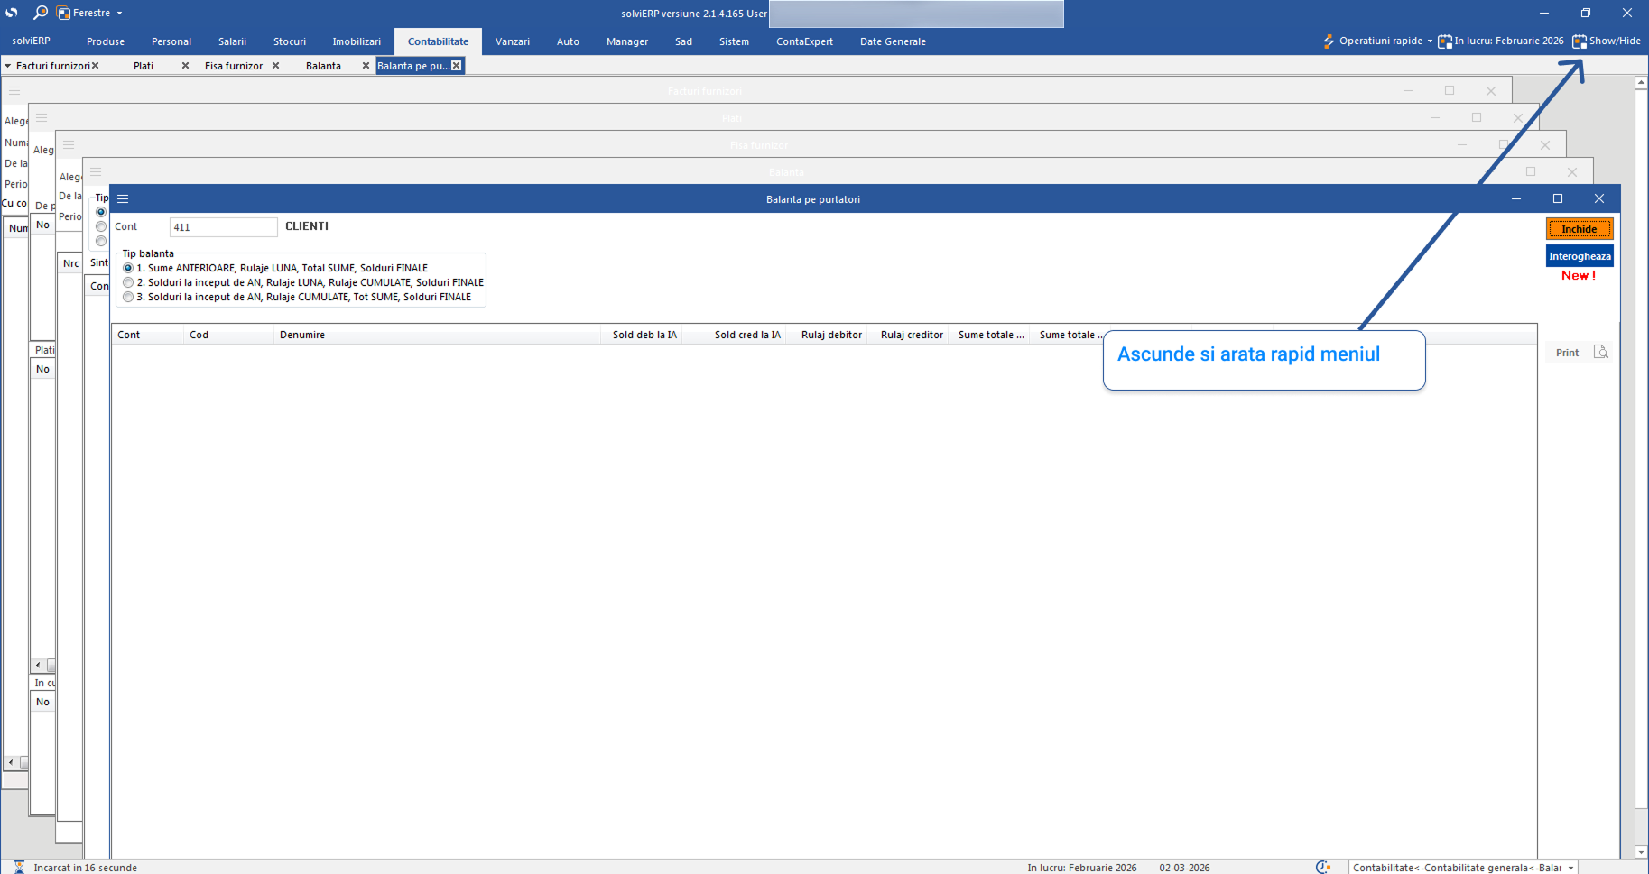Screen dimensions: 1649x874
Task: Click the Operatiuni rapide lightning icon
Action: click(1328, 41)
